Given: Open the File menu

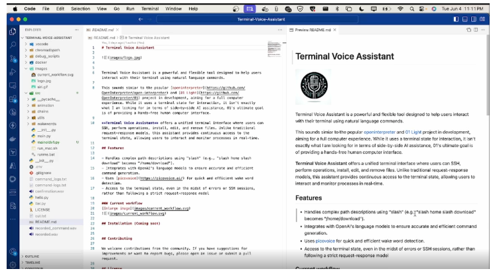Looking at the screenshot, I should click(x=46, y=9).
